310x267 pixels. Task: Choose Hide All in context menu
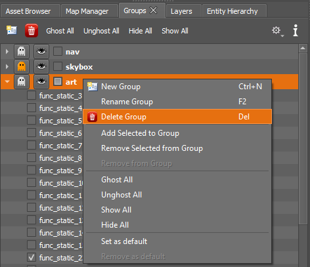click(x=177, y=225)
